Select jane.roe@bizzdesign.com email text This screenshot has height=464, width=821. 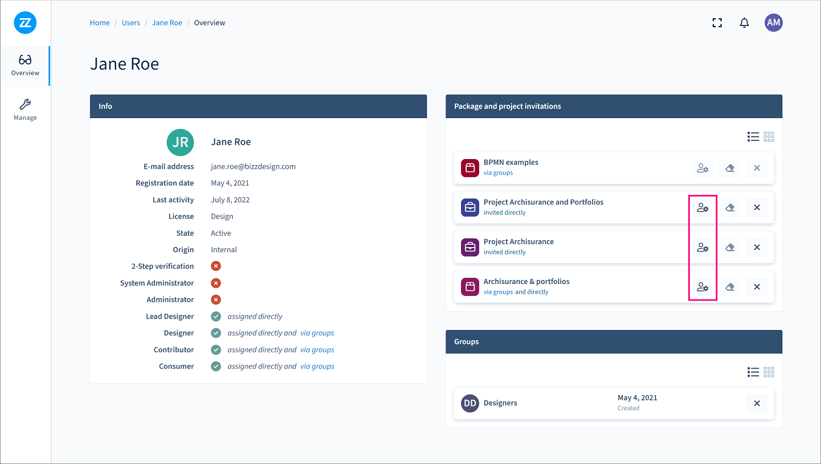pyautogui.click(x=253, y=166)
